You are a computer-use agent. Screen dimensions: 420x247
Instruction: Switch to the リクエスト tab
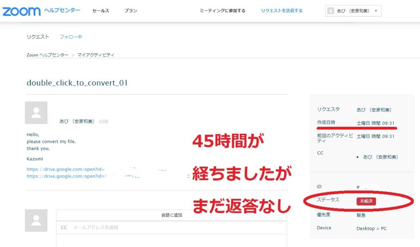(37, 37)
